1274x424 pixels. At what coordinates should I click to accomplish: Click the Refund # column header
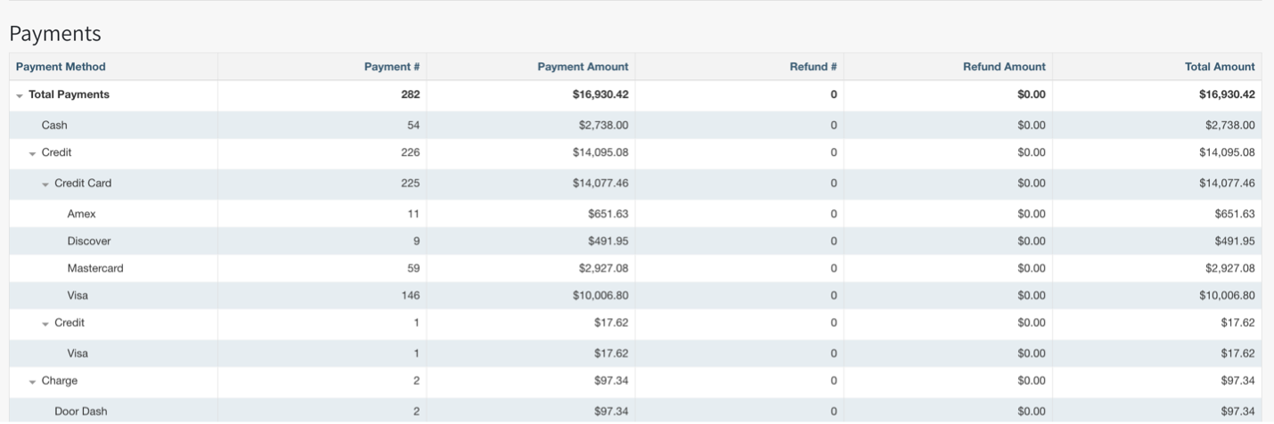click(813, 67)
